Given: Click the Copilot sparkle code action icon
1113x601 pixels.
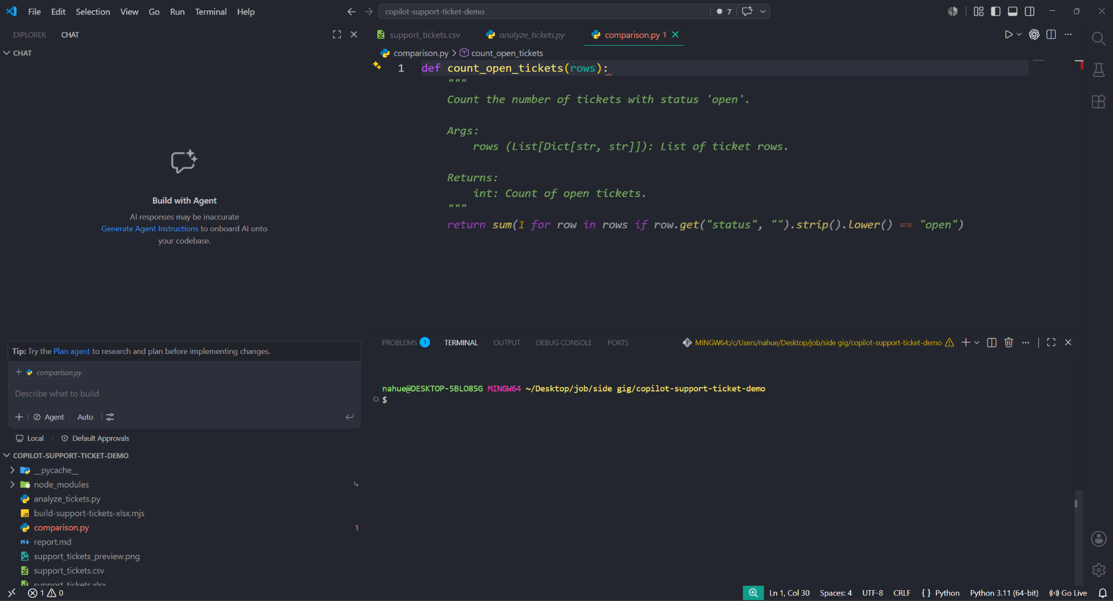Looking at the screenshot, I should pyautogui.click(x=377, y=66).
